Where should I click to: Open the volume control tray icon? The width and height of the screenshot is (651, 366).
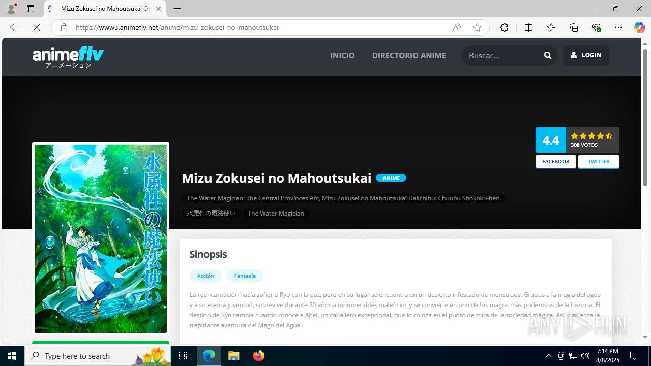(585, 356)
